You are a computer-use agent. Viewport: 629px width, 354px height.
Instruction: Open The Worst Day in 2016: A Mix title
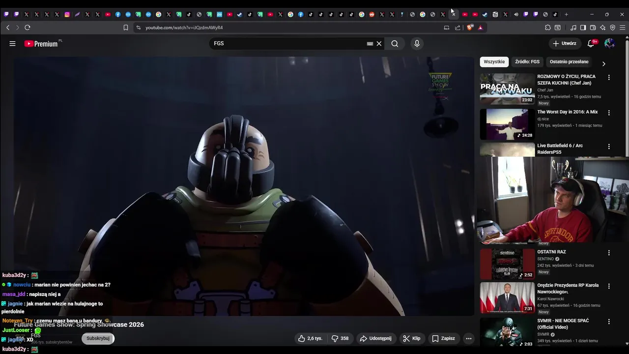[x=568, y=112]
